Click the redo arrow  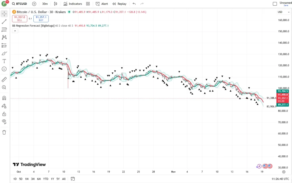tap(142, 4)
